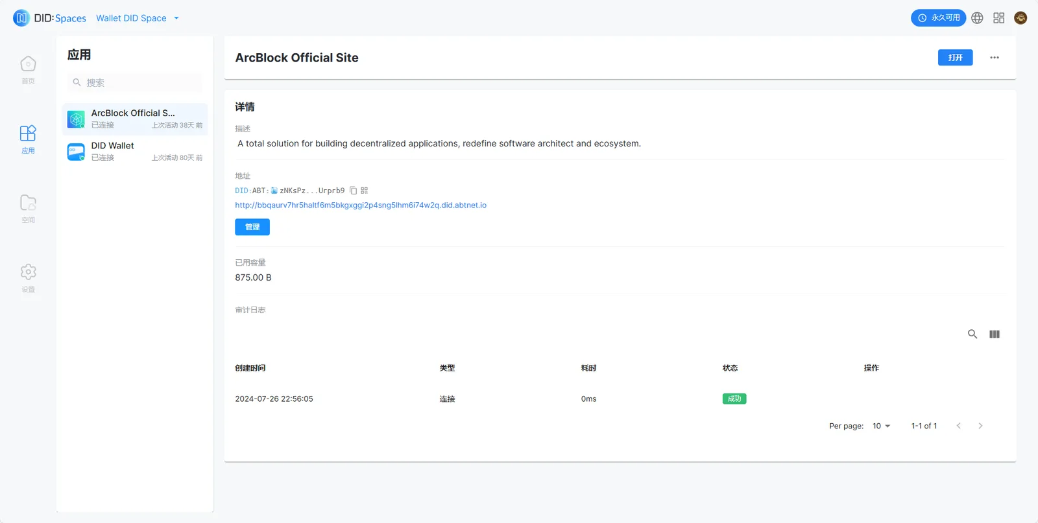Focus the 搜索 apps search field
Viewport: 1038px width, 523px height.
tap(135, 82)
